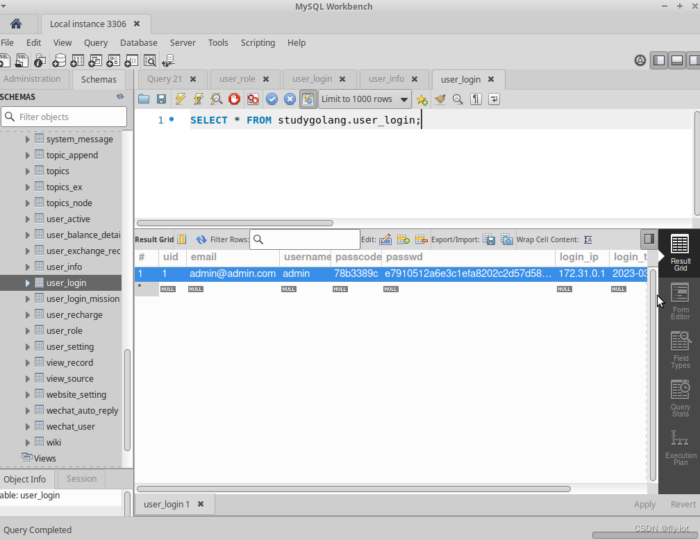Close the user_role query tab
The image size is (700, 540).
point(265,79)
